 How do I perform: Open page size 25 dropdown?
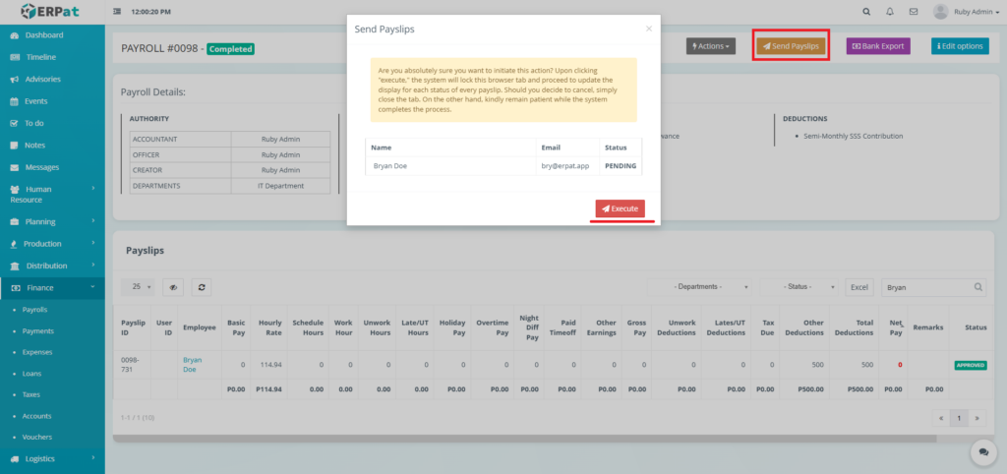click(x=138, y=287)
